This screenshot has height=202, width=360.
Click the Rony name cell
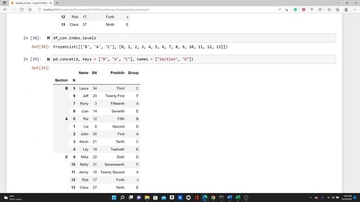[84, 103]
